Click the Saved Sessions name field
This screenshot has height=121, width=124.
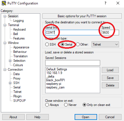pos(73,63)
